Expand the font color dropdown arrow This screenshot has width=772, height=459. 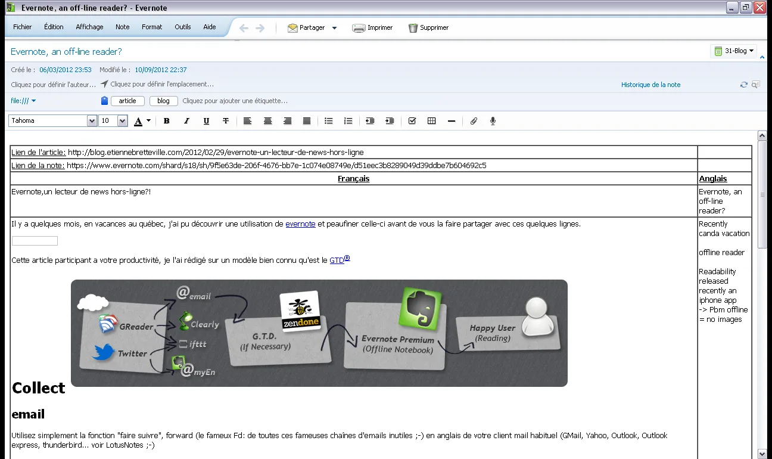149,121
